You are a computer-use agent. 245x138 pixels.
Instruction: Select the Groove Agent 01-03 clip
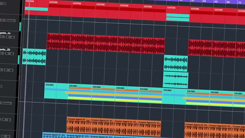click(x=149, y=129)
